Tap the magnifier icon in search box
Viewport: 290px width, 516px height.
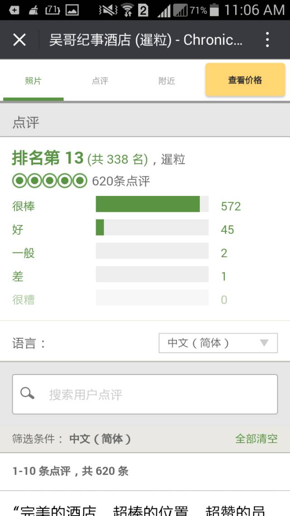28,394
